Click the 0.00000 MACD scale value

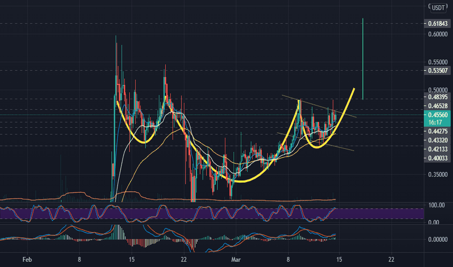437,239
